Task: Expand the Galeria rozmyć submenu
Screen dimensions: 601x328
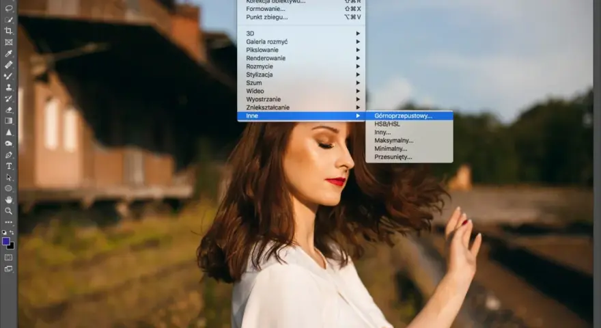Action: [301, 42]
